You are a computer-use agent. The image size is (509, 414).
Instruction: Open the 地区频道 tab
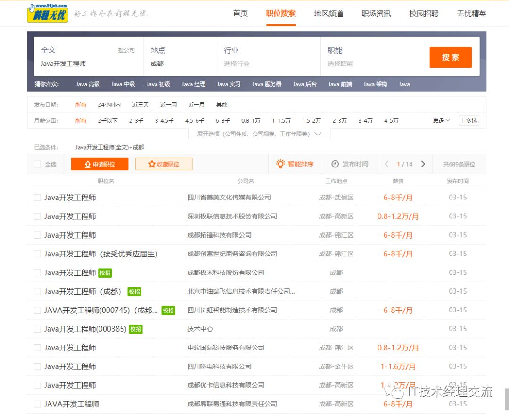[x=328, y=14]
